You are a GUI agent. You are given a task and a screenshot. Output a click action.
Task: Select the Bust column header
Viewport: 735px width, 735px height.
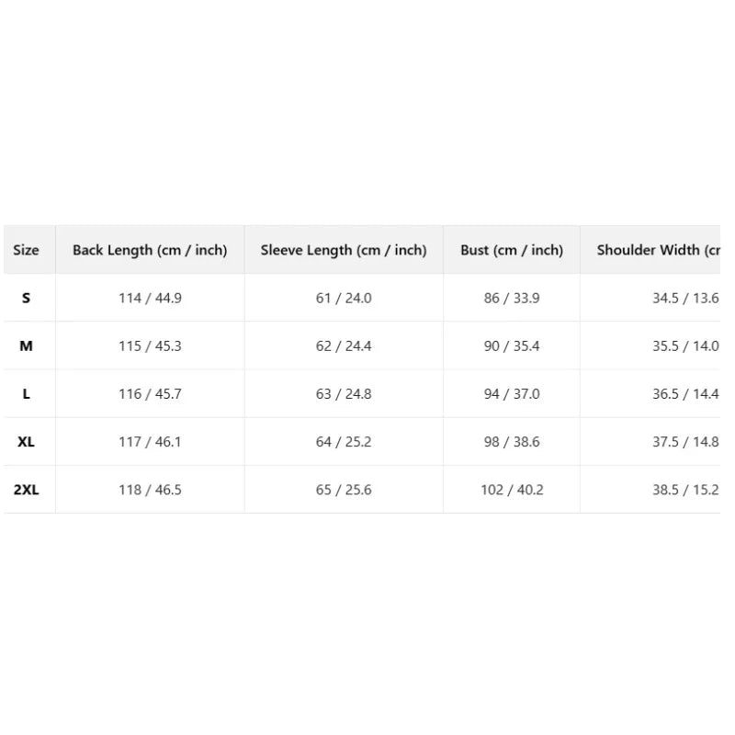tap(512, 250)
